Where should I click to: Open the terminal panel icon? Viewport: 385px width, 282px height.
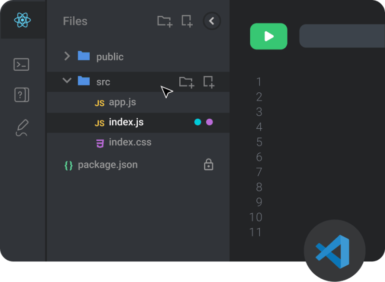click(x=21, y=64)
